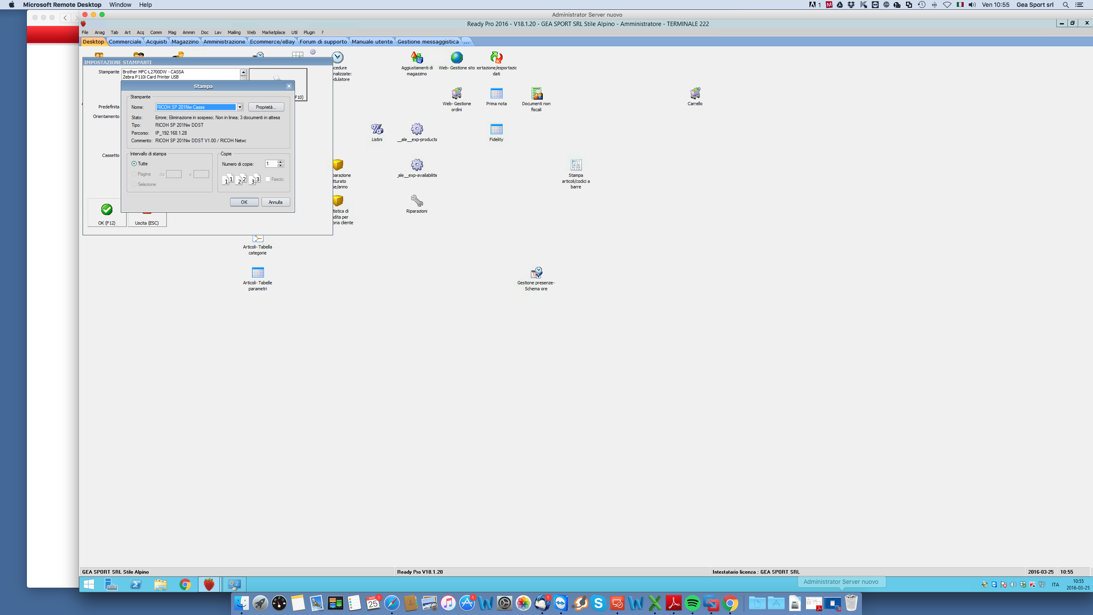The image size is (1093, 615).
Task: Open PowerShell in the Windows taskbar
Action: 136,584
